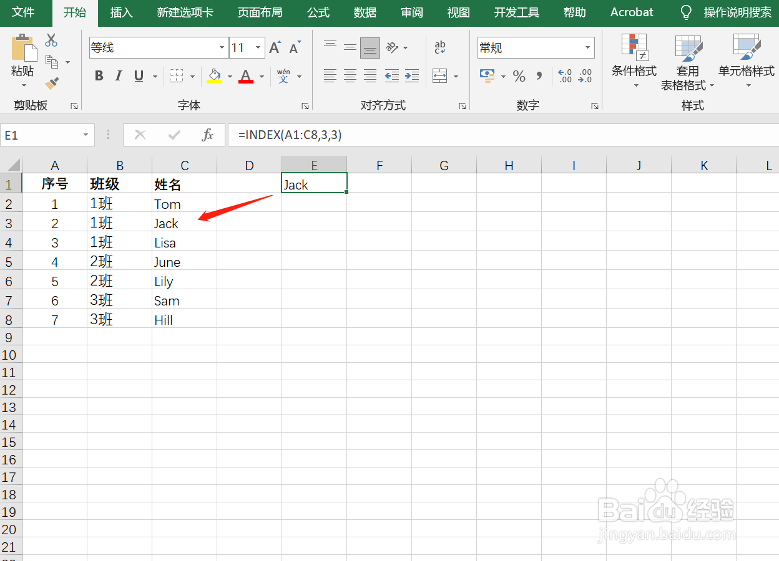Select the Format Painter brush
This screenshot has height=561, width=779.
click(52, 83)
